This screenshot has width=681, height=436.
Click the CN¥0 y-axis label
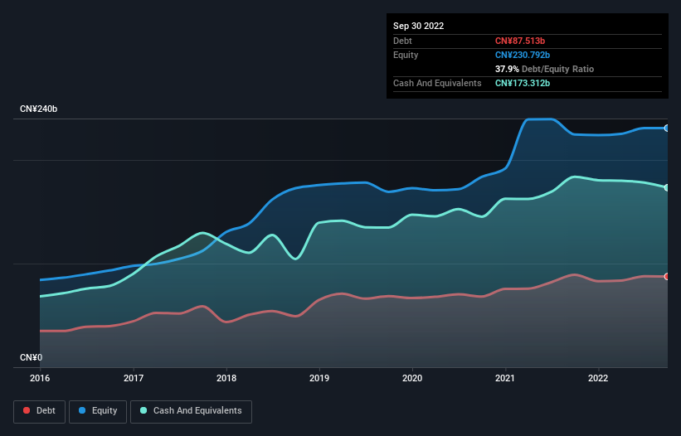coord(32,357)
